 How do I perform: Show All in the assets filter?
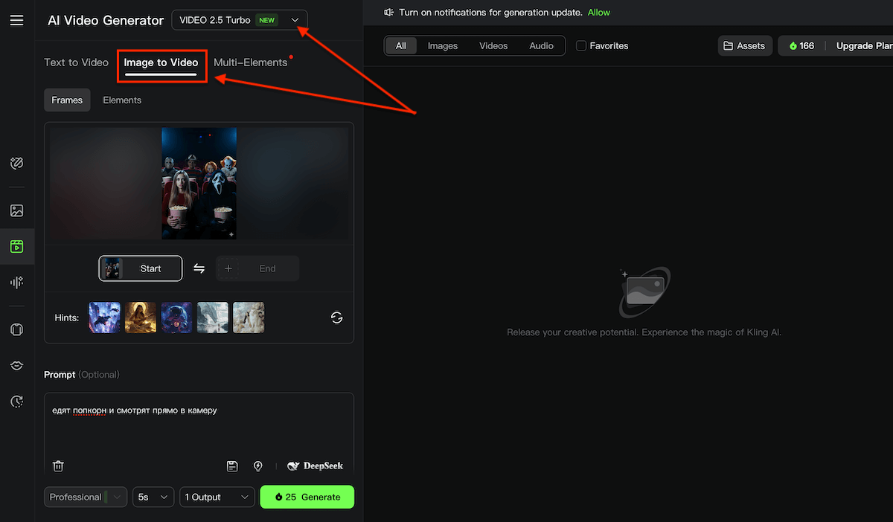coord(401,46)
